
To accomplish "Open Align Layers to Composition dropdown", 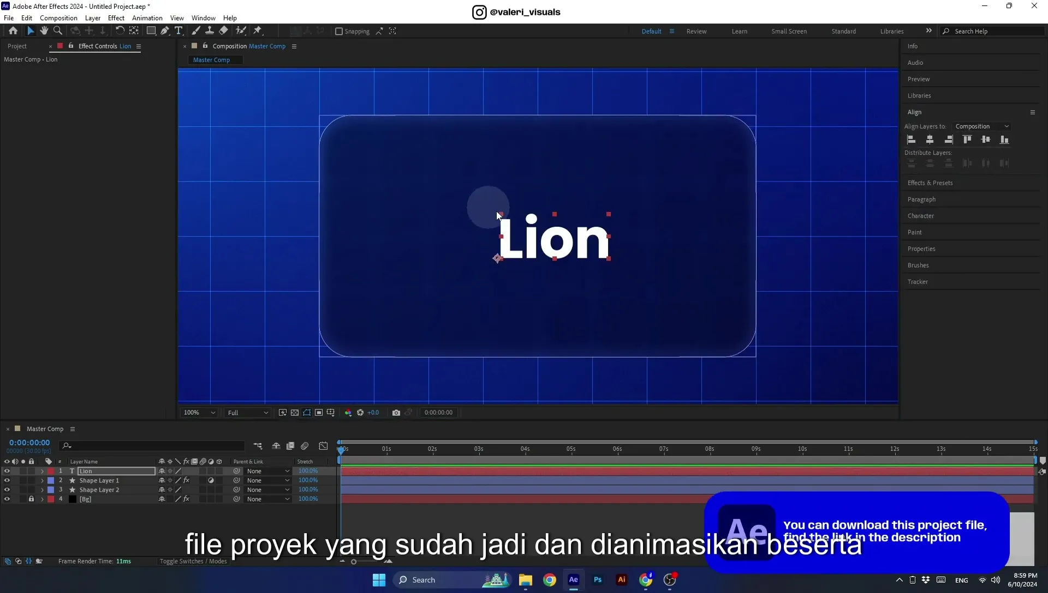I will (x=982, y=126).
